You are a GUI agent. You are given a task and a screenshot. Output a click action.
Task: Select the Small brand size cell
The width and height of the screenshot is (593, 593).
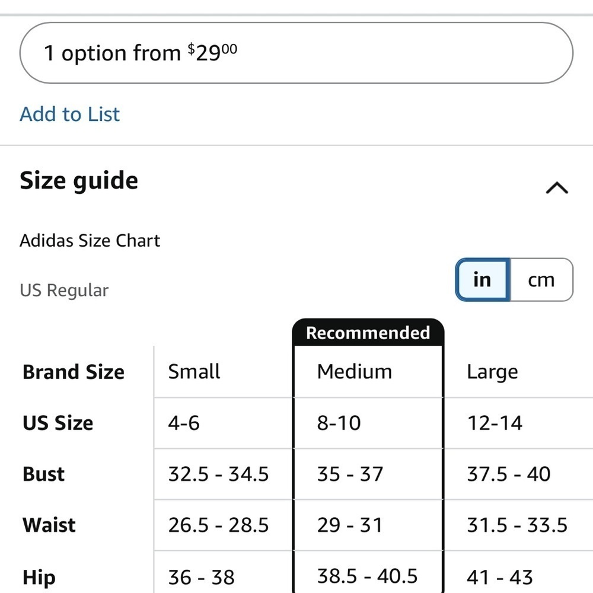pos(224,372)
